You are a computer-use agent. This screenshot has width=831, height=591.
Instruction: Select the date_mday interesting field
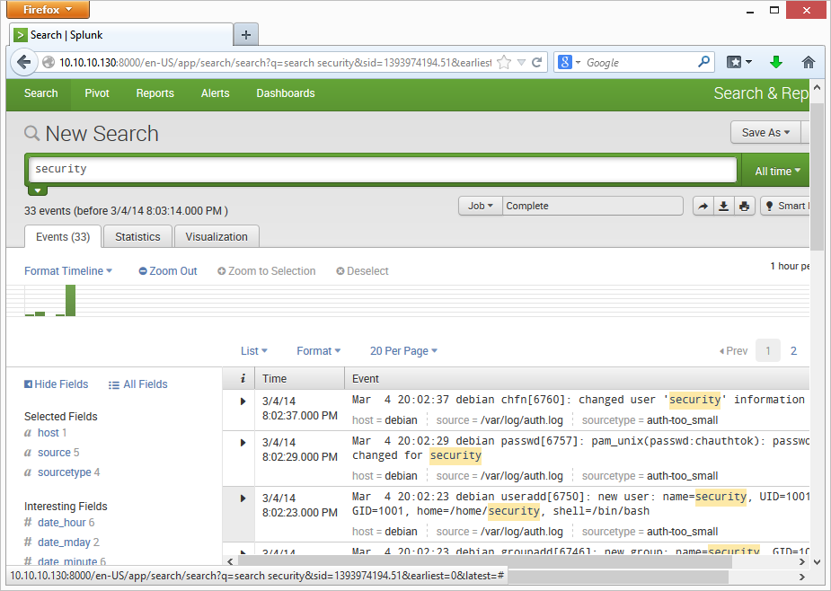click(x=64, y=542)
